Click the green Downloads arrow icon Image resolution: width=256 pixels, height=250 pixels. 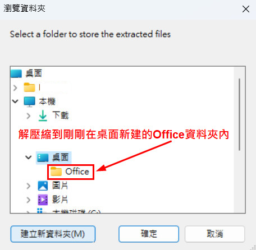43,115
